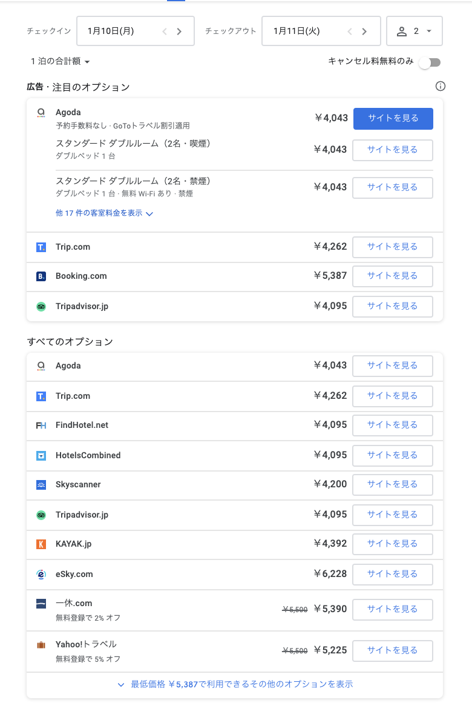Click the Yahoo!トラベル suitcase icon
The height and width of the screenshot is (714, 472).
point(41,645)
